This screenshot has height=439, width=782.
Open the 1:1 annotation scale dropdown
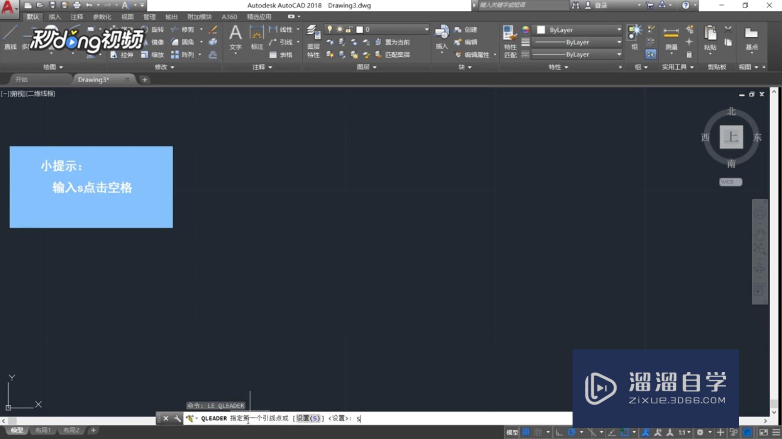(684, 432)
